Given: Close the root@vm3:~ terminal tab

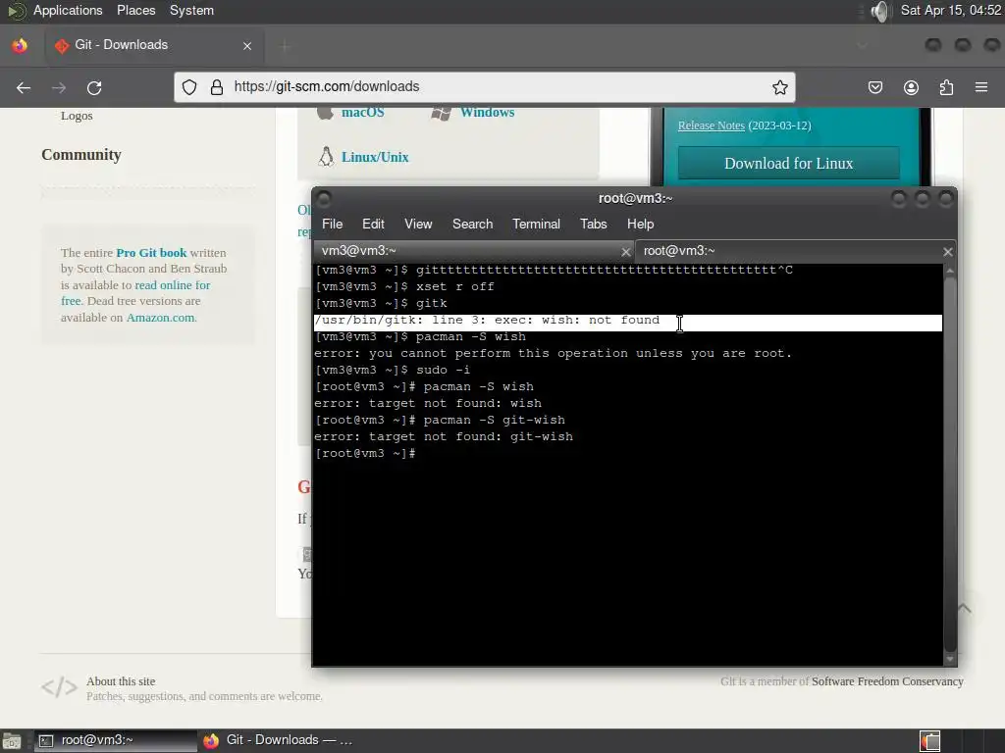Looking at the screenshot, I should coord(947,252).
